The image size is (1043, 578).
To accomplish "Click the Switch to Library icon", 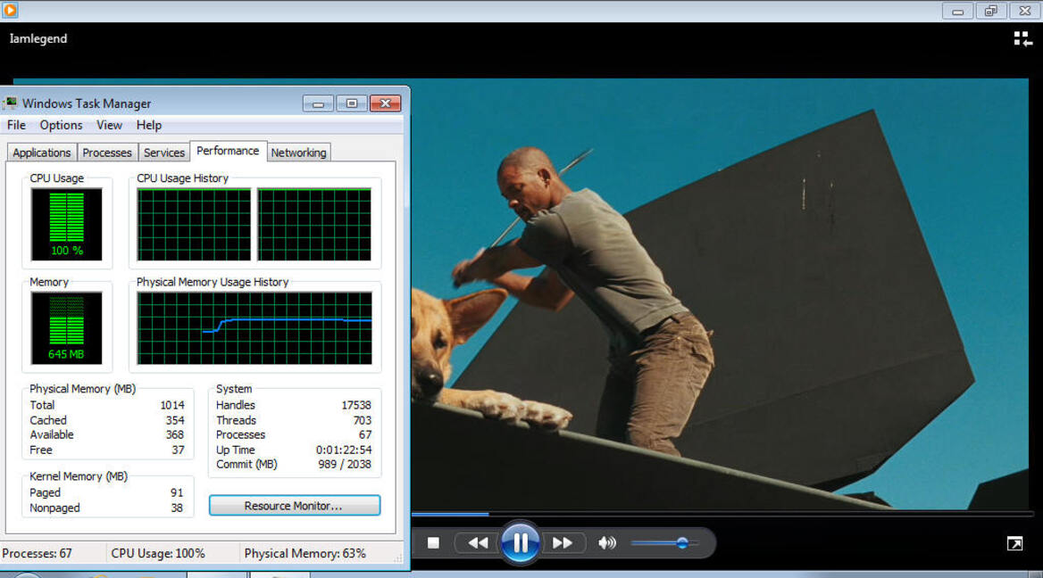I will click(x=1022, y=39).
